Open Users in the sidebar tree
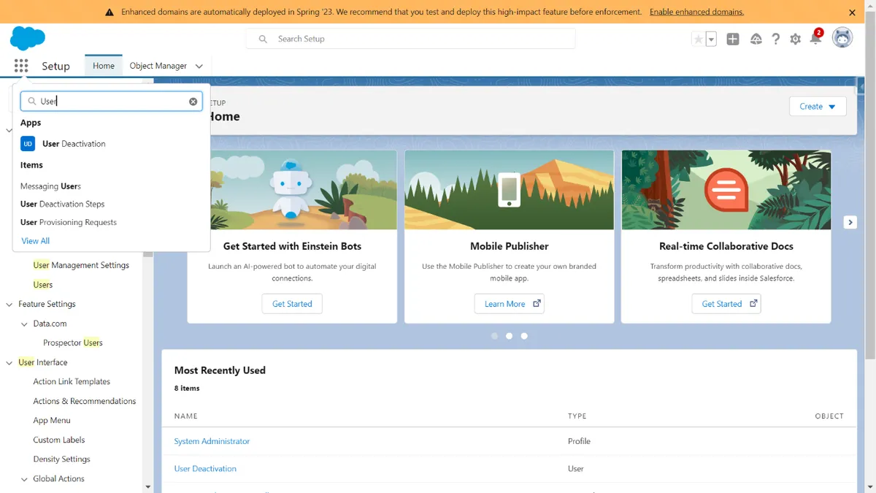Screen dimensions: 876x493 [x=43, y=285]
